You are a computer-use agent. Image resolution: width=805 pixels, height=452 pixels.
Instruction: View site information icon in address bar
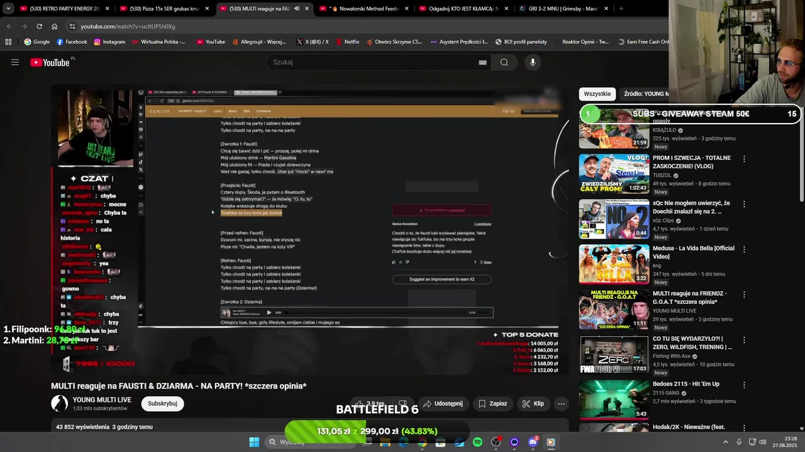pyautogui.click(x=72, y=26)
